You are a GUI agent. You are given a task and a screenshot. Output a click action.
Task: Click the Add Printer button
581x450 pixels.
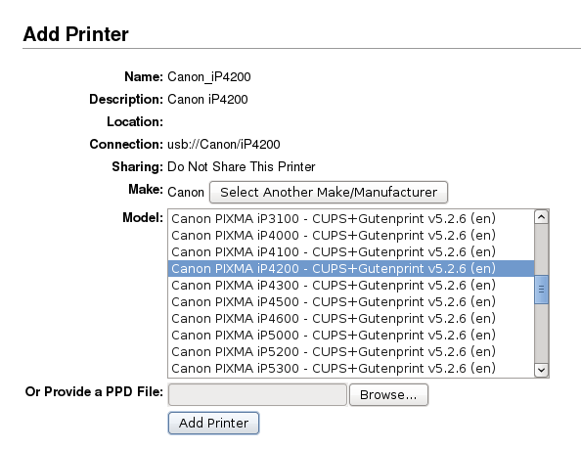click(x=213, y=423)
